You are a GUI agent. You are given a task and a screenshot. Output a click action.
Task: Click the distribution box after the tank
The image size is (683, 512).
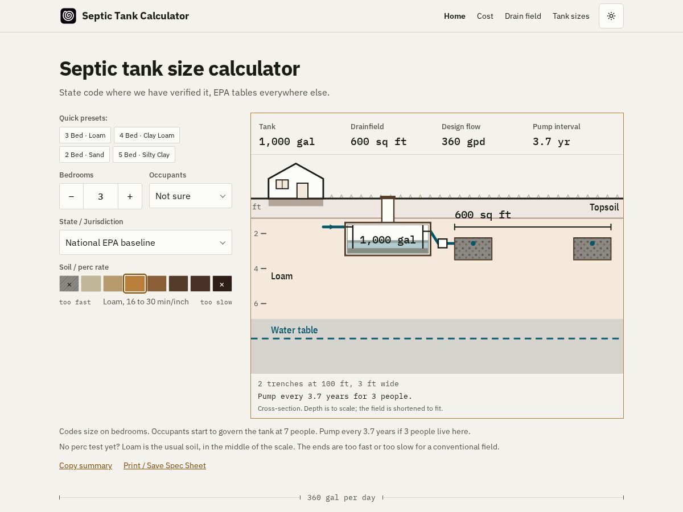pyautogui.click(x=442, y=243)
